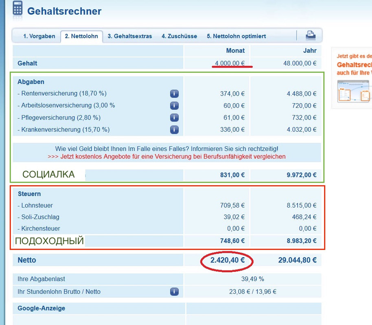Click the Gehaltsrechner page title

coord(64,11)
